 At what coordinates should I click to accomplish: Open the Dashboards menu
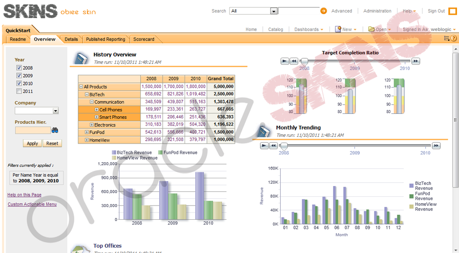[x=308, y=29]
